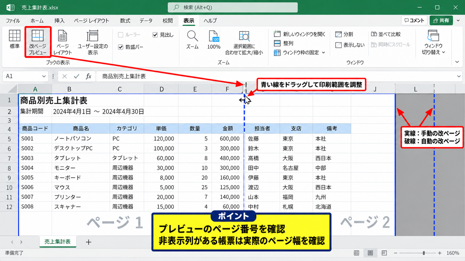Click the zoom slider handle

[424, 253]
